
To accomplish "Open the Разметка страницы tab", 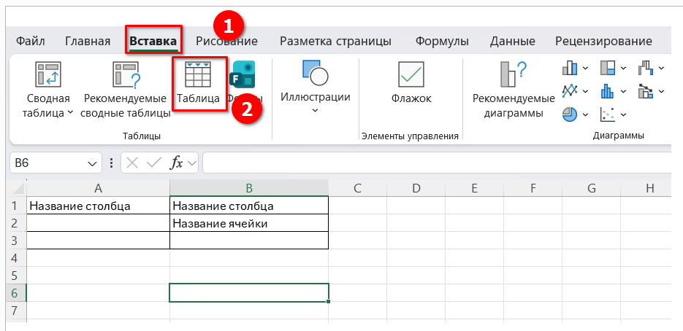I will [335, 42].
